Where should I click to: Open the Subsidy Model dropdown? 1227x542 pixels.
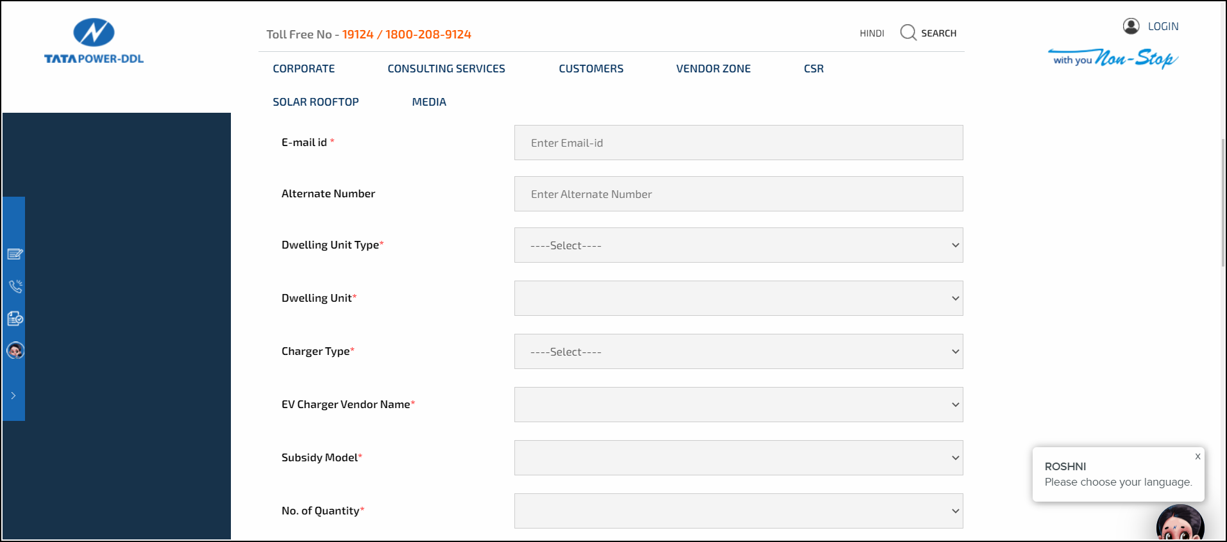(x=739, y=458)
